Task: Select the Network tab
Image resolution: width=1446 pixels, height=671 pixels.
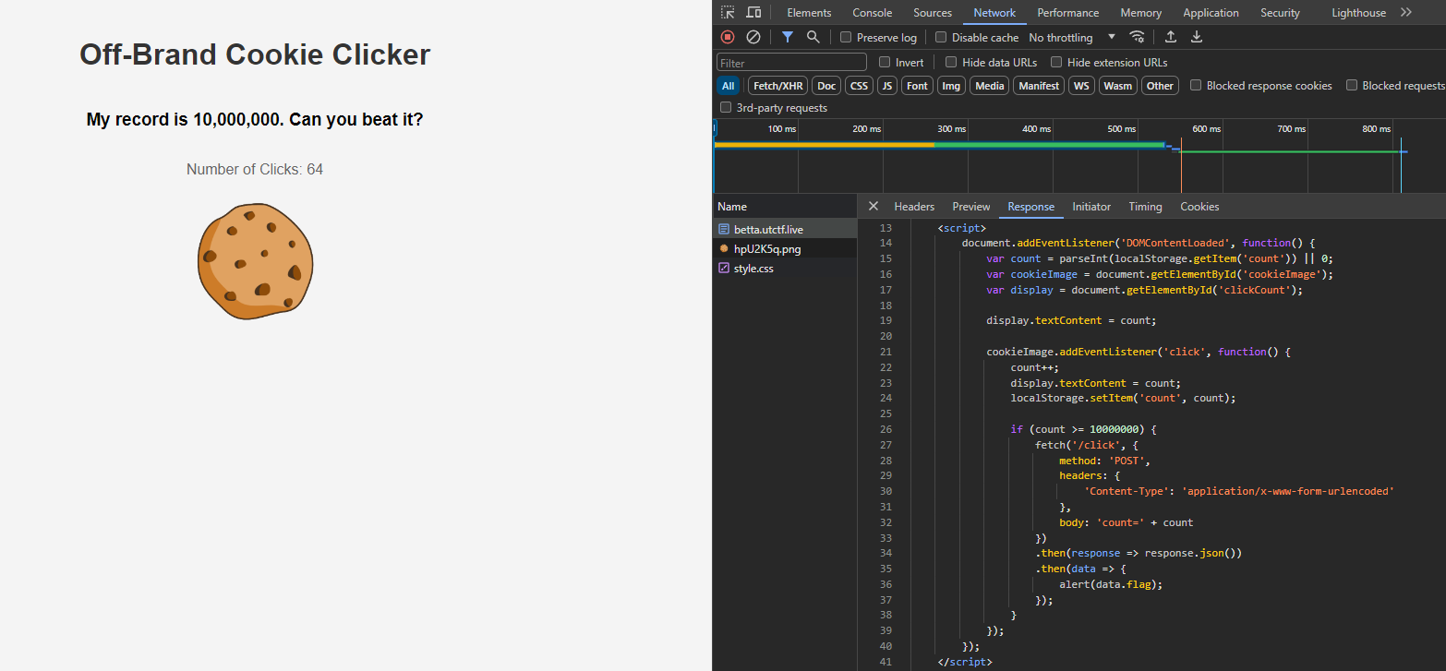Action: [994, 13]
